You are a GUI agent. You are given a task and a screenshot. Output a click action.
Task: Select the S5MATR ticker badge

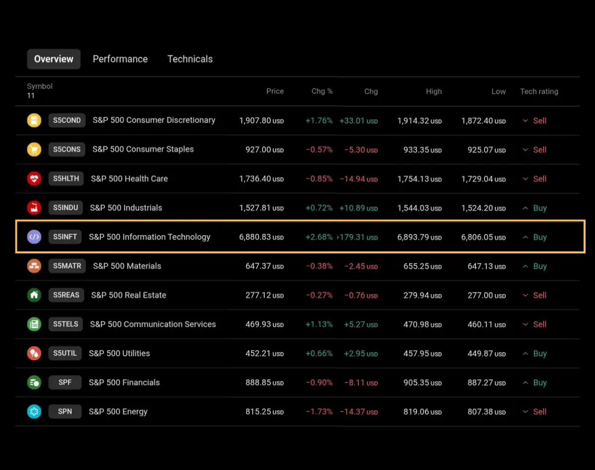(x=67, y=266)
